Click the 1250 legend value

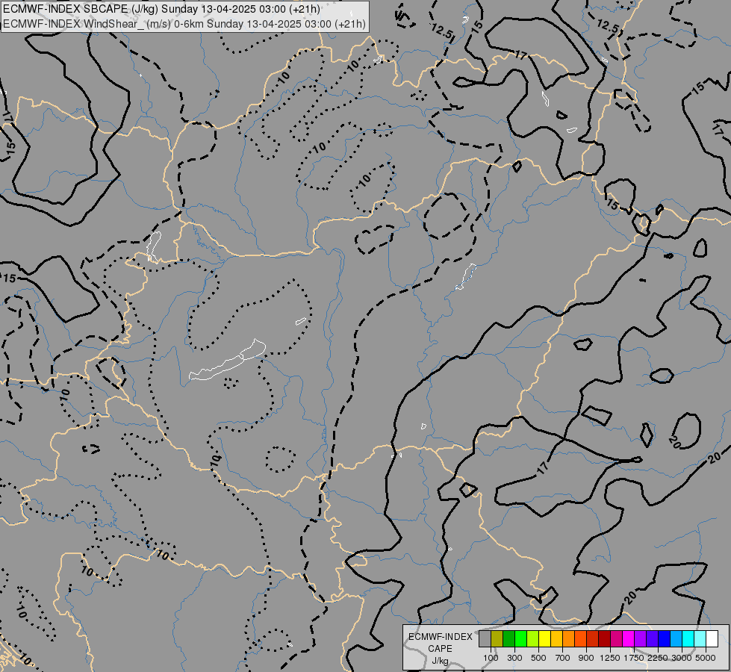(x=610, y=658)
